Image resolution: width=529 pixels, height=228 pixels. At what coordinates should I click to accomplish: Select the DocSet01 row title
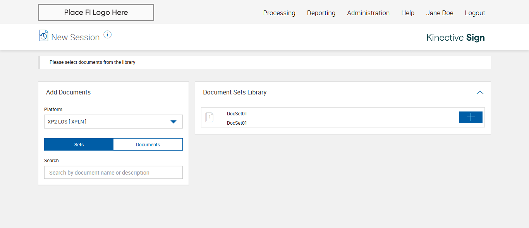click(x=237, y=114)
